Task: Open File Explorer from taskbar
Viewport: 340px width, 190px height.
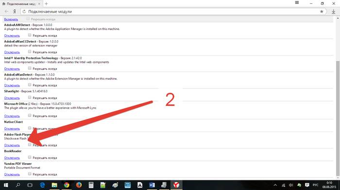Action: click(54, 185)
